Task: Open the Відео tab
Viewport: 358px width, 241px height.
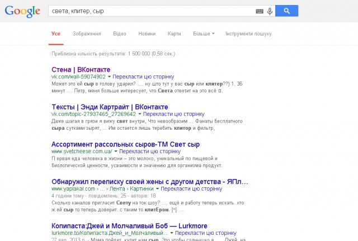Action: tap(120, 34)
